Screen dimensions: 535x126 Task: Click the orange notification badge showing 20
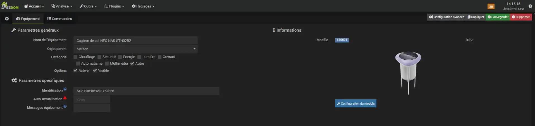(491, 6)
